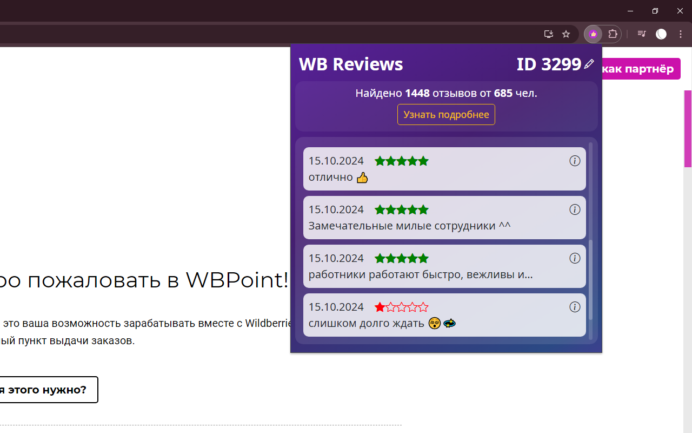692x433 pixels.
Task: Click the 'пожаловать в WBPoint!' heading
Action: coord(158,280)
